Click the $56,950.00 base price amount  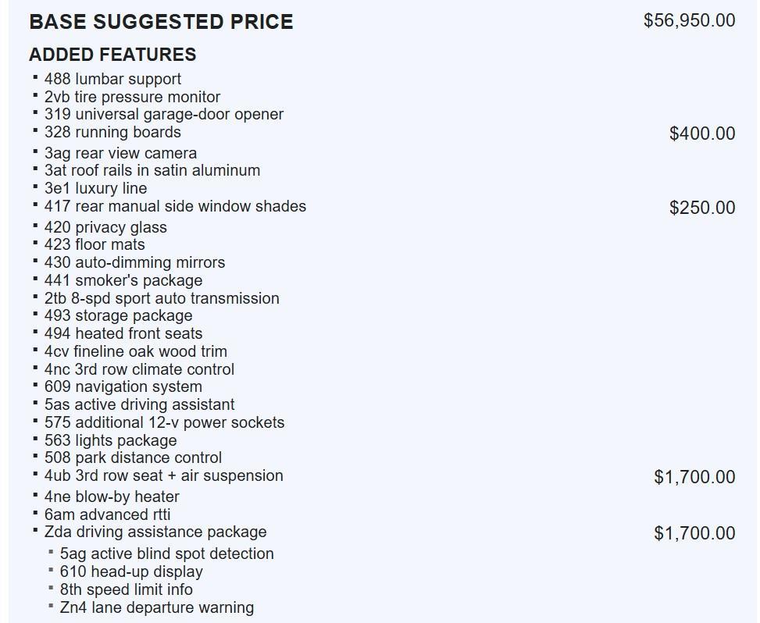coord(689,20)
